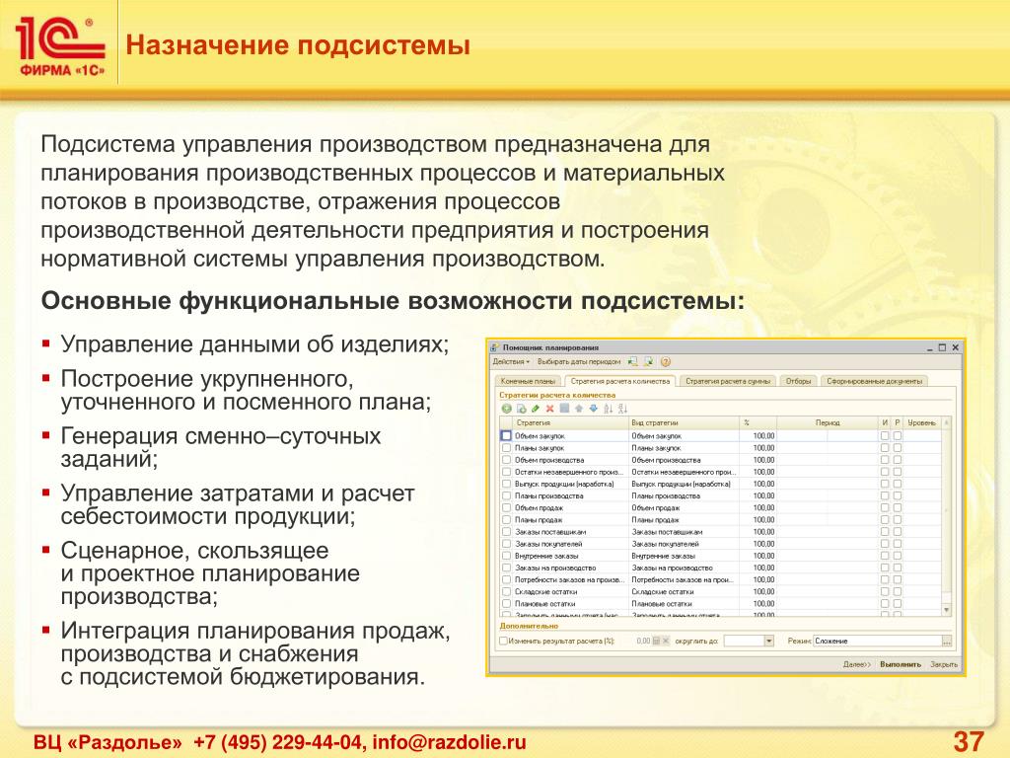Click the clear X icon next to 0,00 field
This screenshot has width=1010, height=758.
(666, 641)
